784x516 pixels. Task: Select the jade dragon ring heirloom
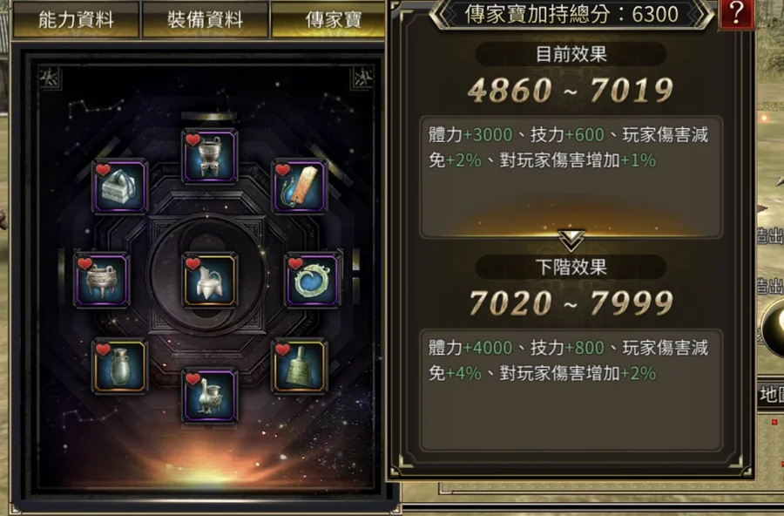pos(313,279)
